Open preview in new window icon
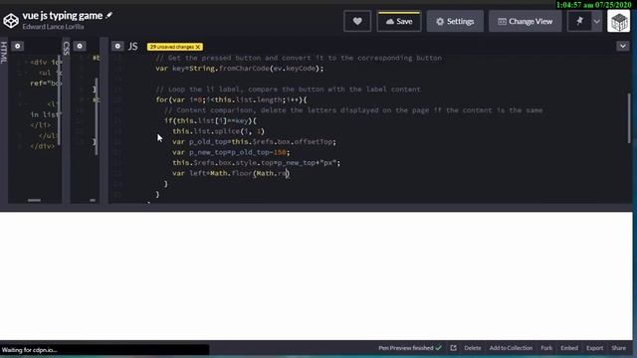Screen dimensions: 637x358 pyautogui.click(x=454, y=348)
